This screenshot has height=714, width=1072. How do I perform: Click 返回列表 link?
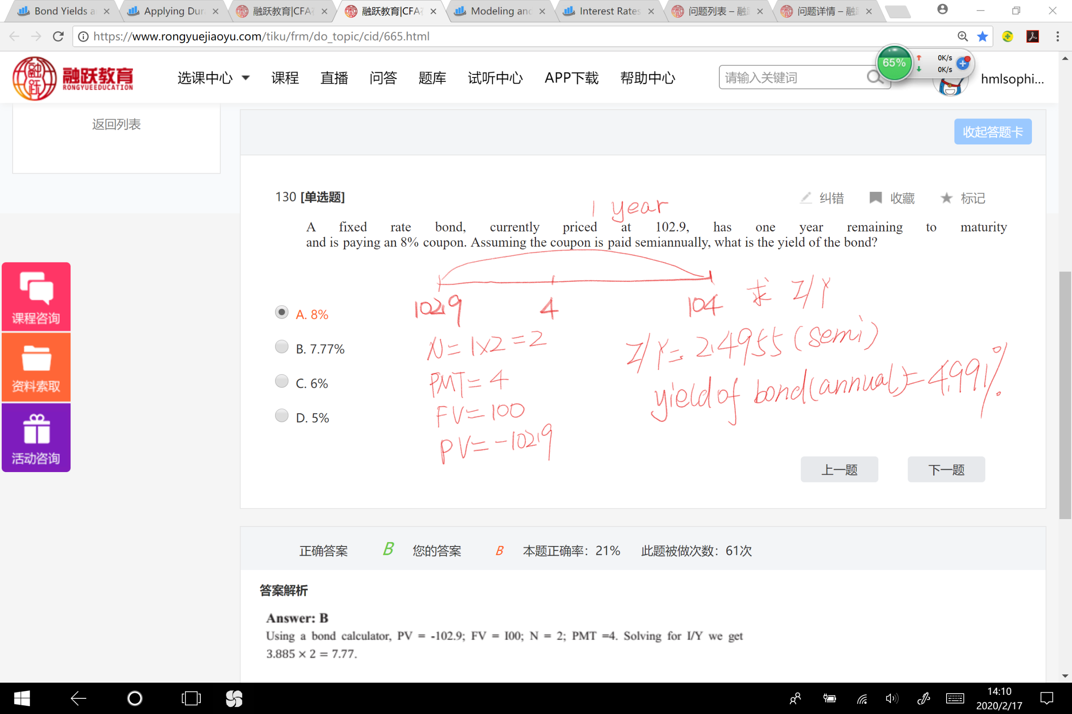pos(116,124)
